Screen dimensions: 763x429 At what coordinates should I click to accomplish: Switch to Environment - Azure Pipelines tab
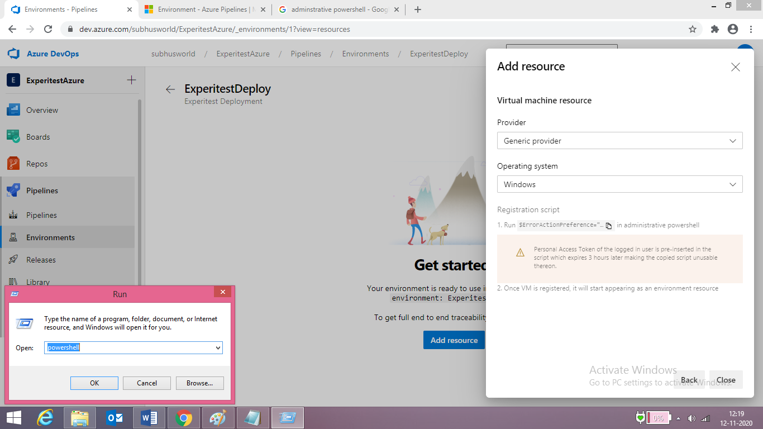[x=205, y=9]
